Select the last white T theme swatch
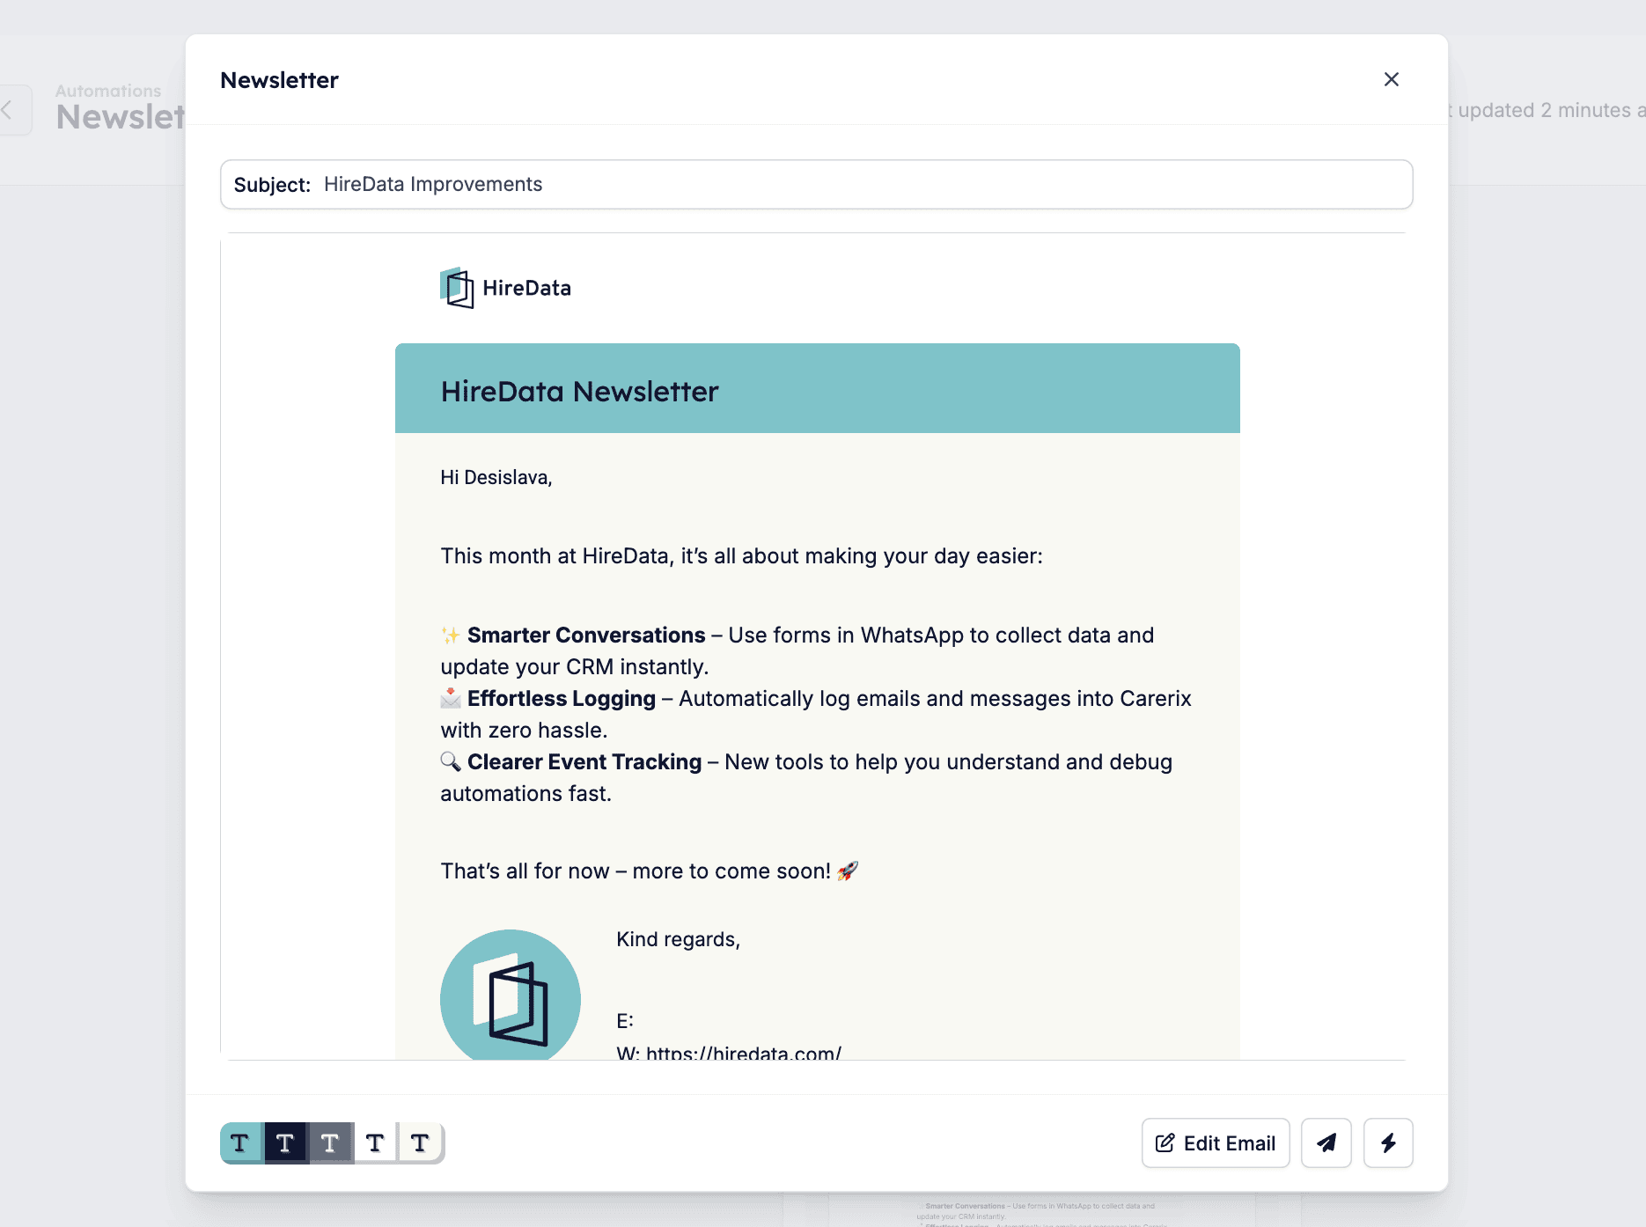 (x=420, y=1143)
